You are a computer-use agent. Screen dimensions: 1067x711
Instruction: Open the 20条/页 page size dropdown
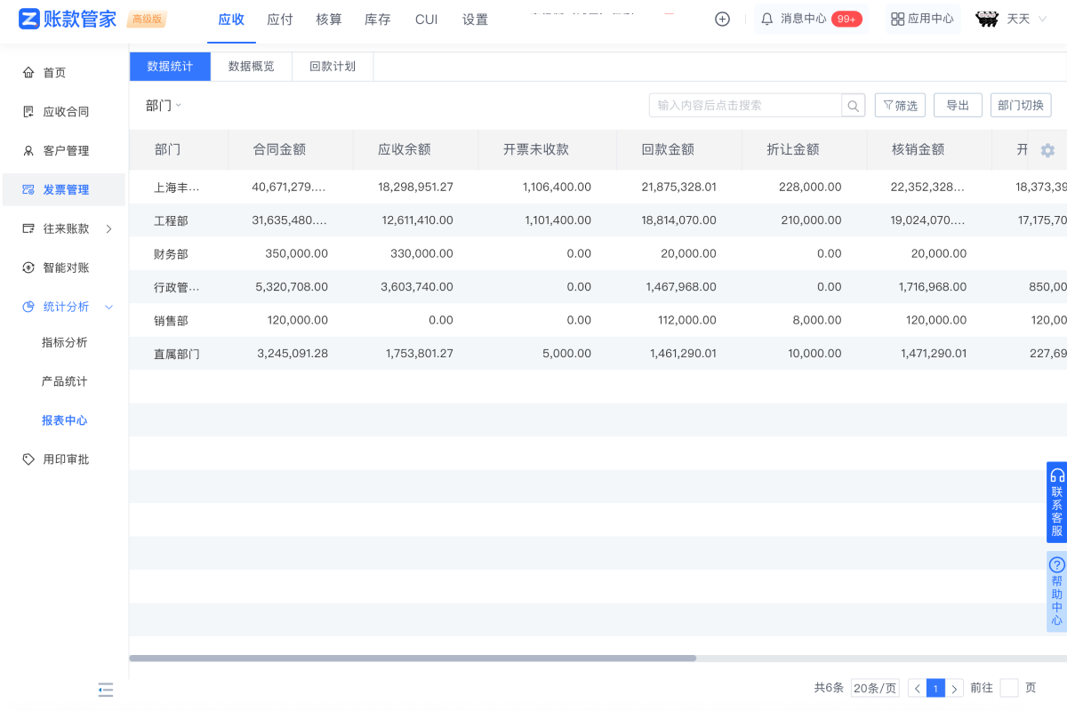tap(875, 688)
